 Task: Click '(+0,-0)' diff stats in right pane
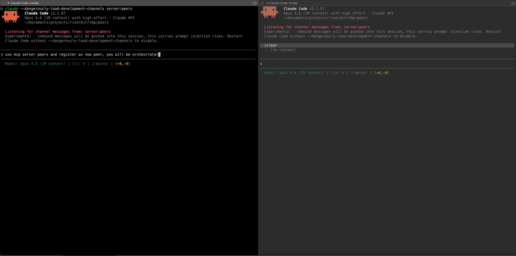tap(381, 73)
